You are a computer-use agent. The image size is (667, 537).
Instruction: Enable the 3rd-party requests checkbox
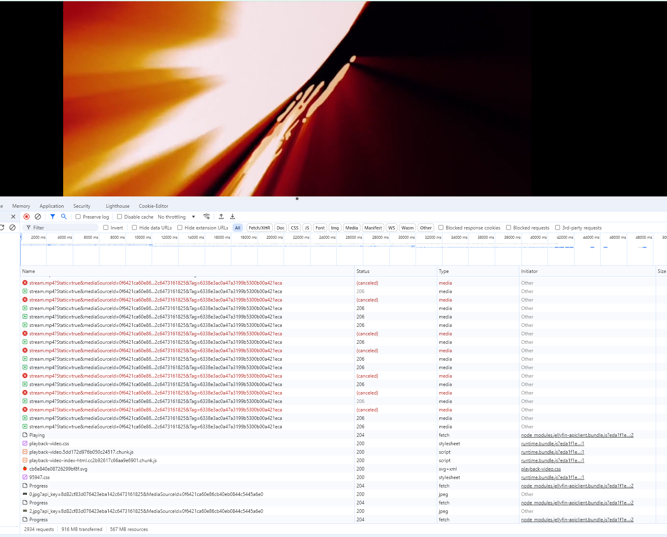click(558, 228)
